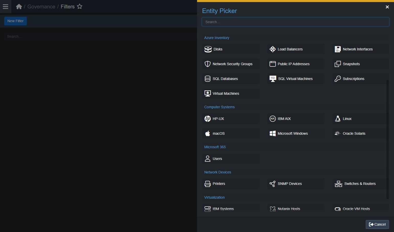Select the Oracle Solaris icon
This screenshot has width=394, height=232.
338,133
